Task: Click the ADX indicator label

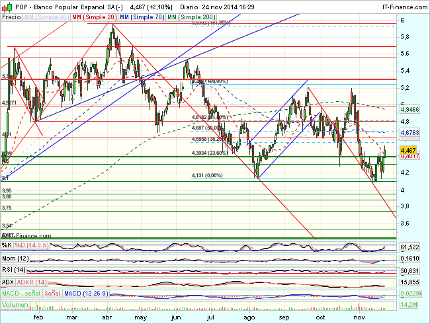Action: tap(9, 282)
